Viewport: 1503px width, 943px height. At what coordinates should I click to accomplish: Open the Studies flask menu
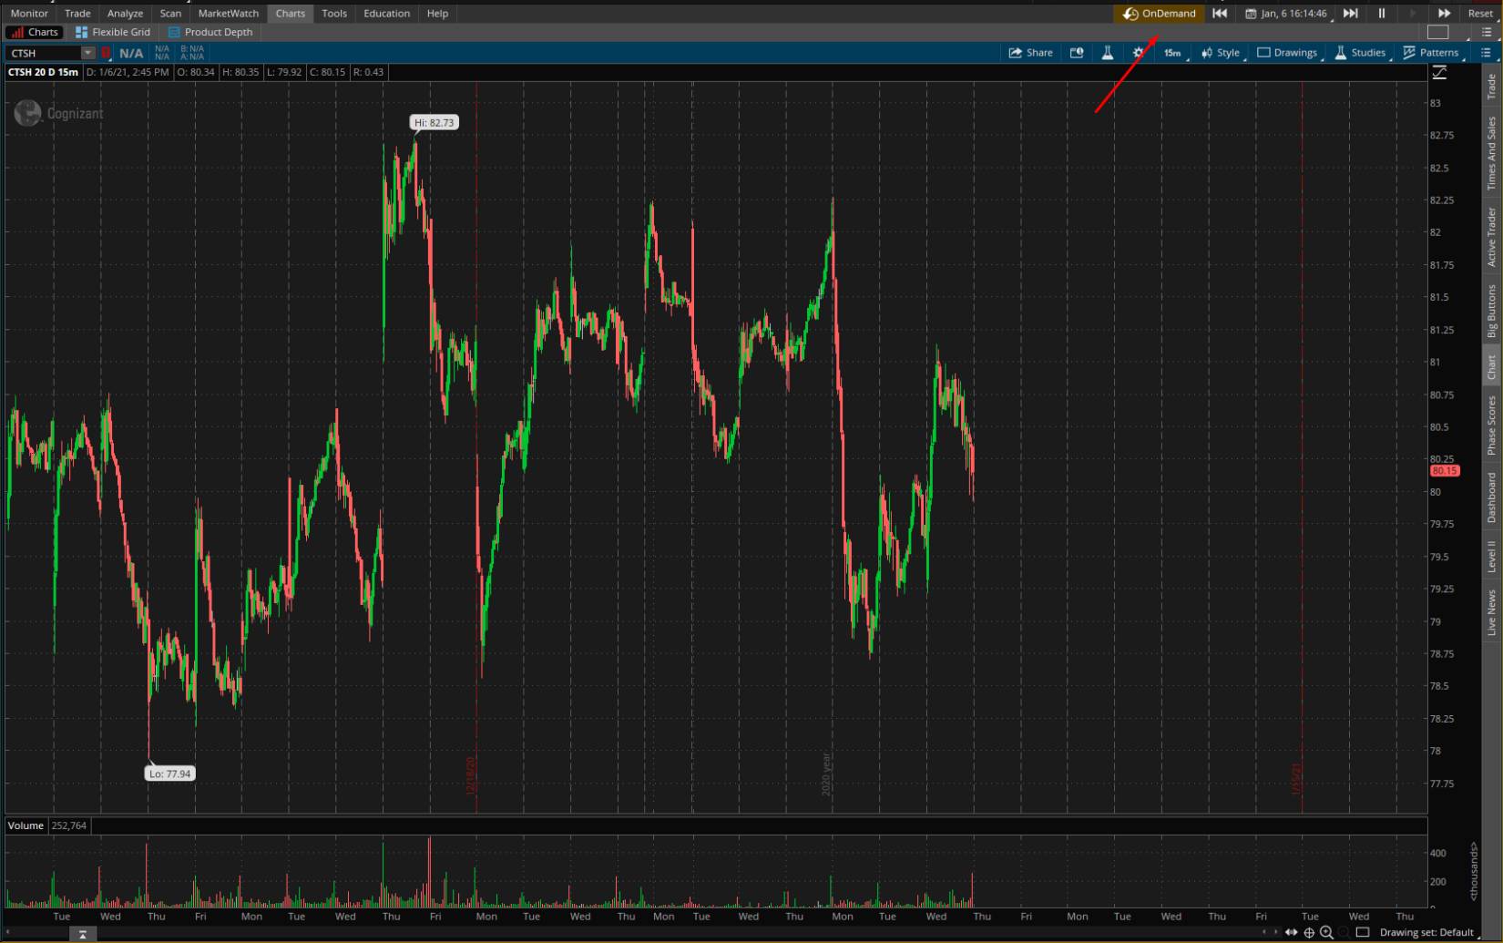(1360, 53)
